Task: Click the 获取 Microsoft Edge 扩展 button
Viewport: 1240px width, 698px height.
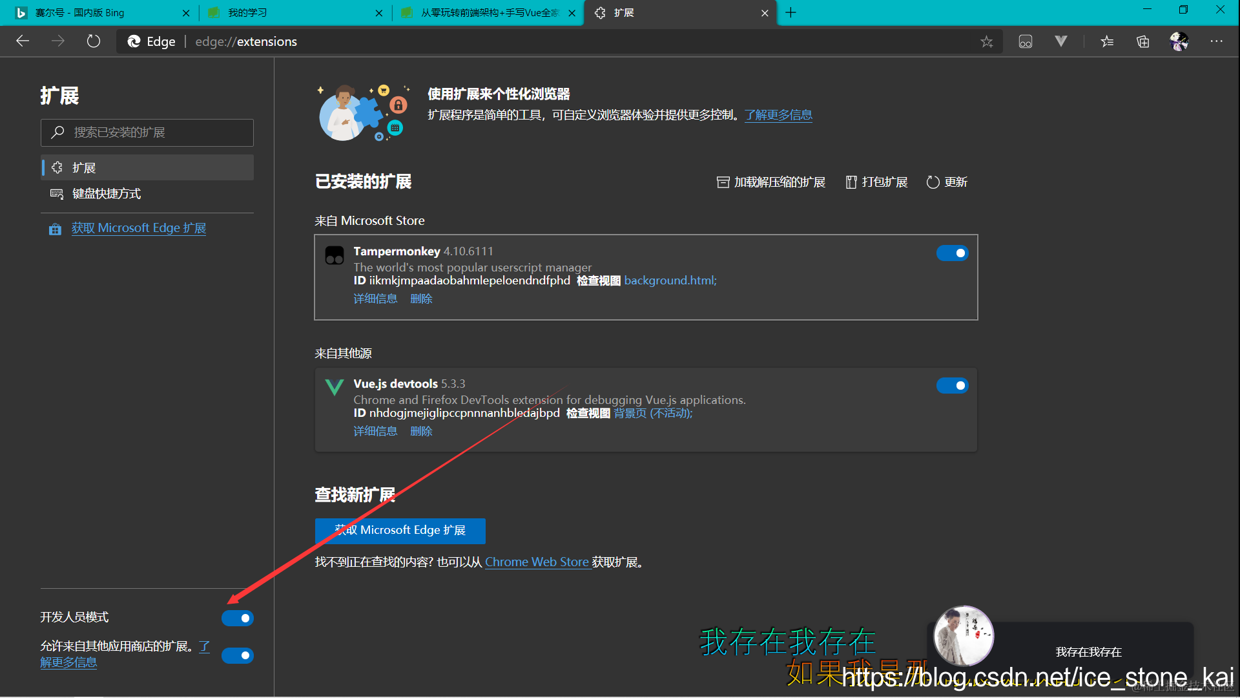Action: pyautogui.click(x=400, y=530)
